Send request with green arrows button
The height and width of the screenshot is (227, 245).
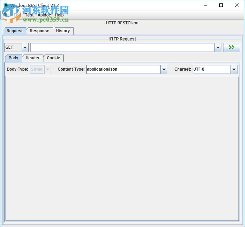[x=231, y=47]
